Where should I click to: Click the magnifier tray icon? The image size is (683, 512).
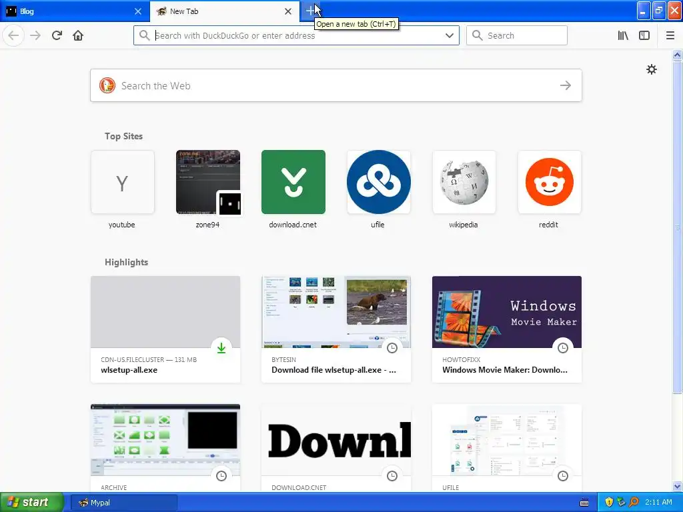coord(634,503)
